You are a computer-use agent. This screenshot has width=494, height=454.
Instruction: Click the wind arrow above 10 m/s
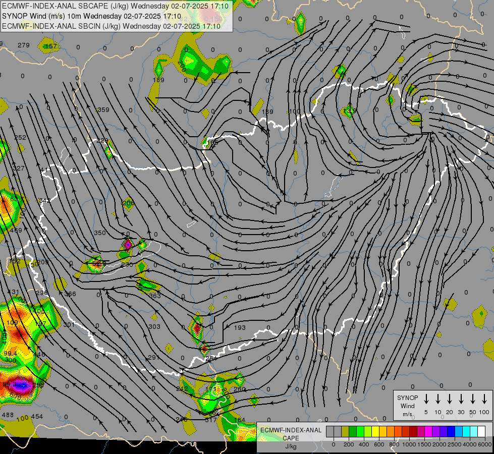pyautogui.click(x=438, y=399)
